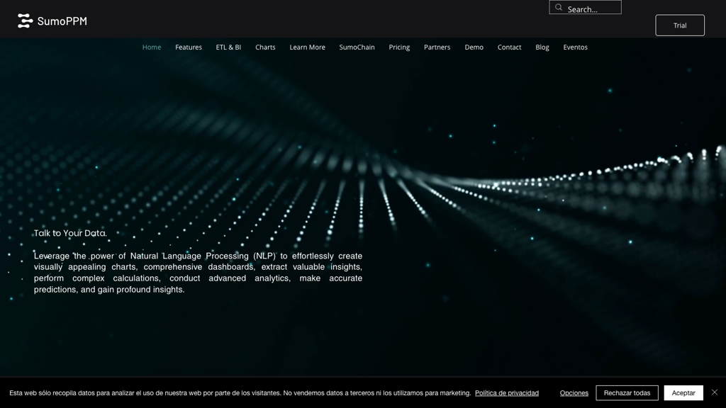
Task: Expand the Learn More menu
Action: [x=307, y=47]
